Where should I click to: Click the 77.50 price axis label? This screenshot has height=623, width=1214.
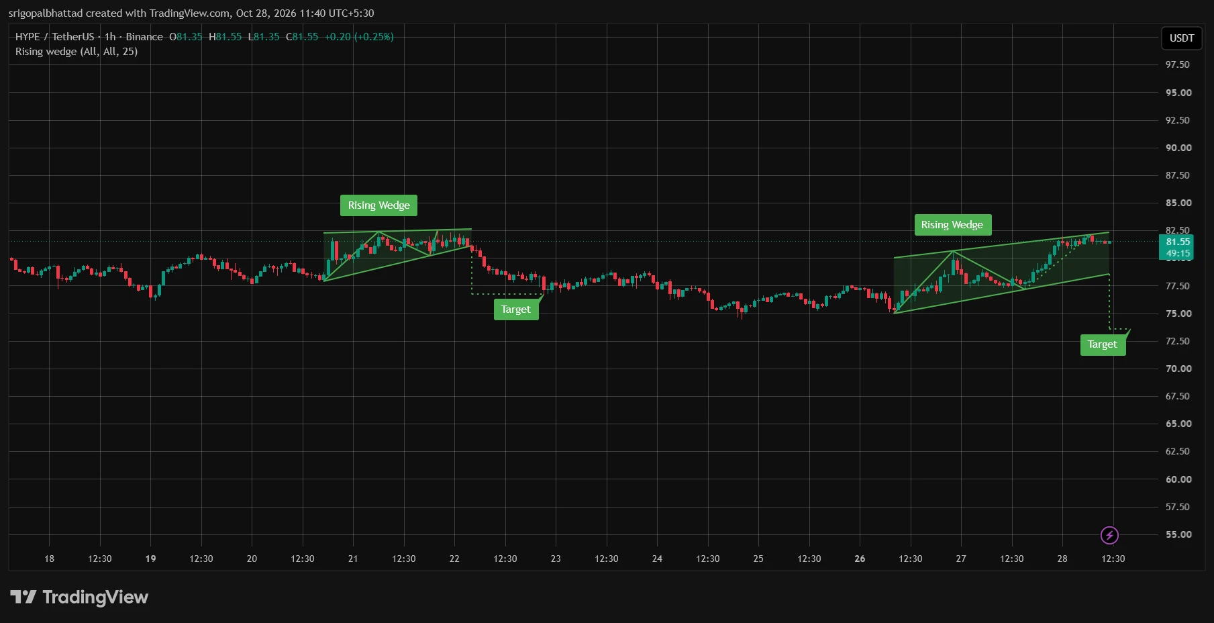[x=1178, y=286]
